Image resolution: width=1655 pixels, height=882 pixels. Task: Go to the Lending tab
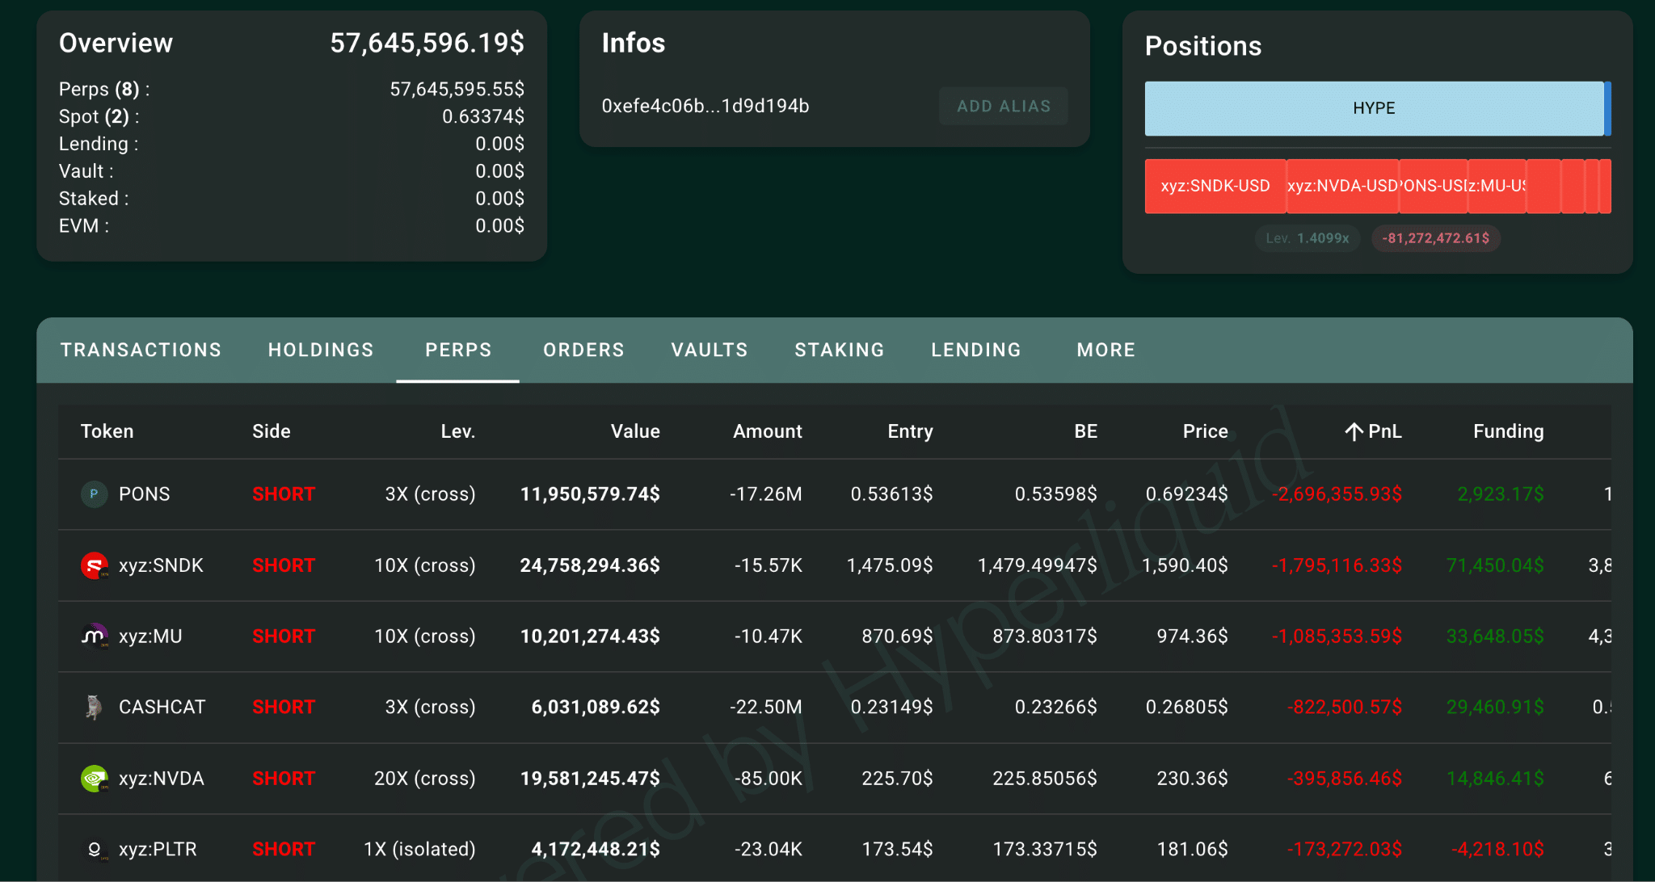pyautogui.click(x=976, y=350)
